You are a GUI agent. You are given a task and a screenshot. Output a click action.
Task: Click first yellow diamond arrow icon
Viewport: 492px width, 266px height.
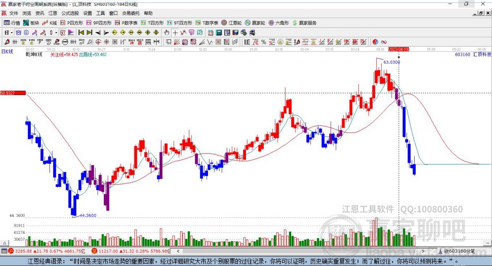(114, 33)
